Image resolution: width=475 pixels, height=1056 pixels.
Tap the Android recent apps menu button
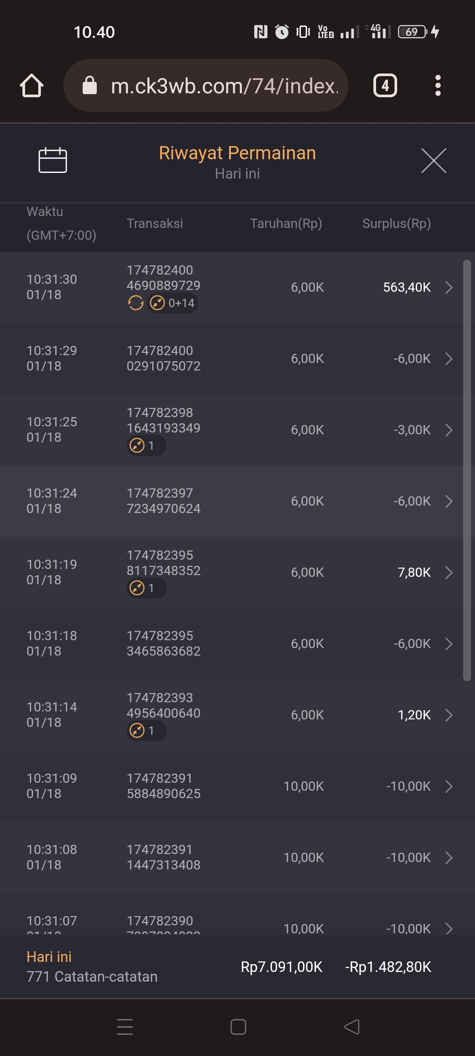(x=125, y=1027)
